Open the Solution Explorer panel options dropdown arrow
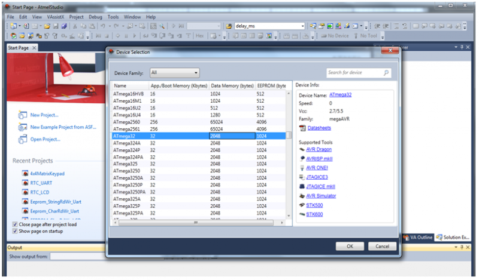The image size is (479, 280). [x=456, y=47]
